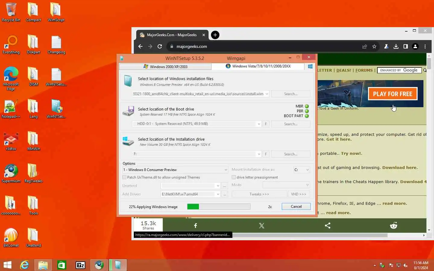The width and height of the screenshot is (434, 271).
Task: Click the Windows logo button in WinNTSetup
Action: click(310, 66)
